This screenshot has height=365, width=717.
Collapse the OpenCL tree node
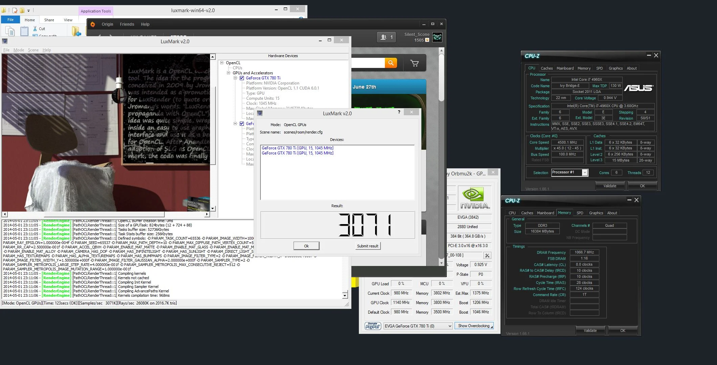coord(222,63)
